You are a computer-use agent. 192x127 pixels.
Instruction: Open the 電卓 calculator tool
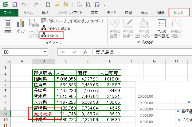8,27
